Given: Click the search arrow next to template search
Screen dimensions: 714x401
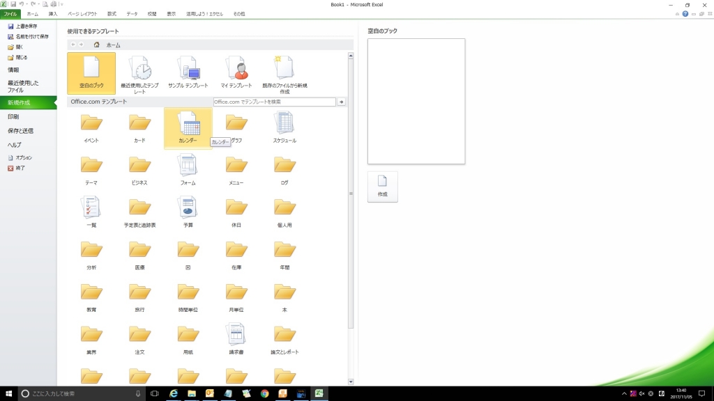Looking at the screenshot, I should (342, 102).
